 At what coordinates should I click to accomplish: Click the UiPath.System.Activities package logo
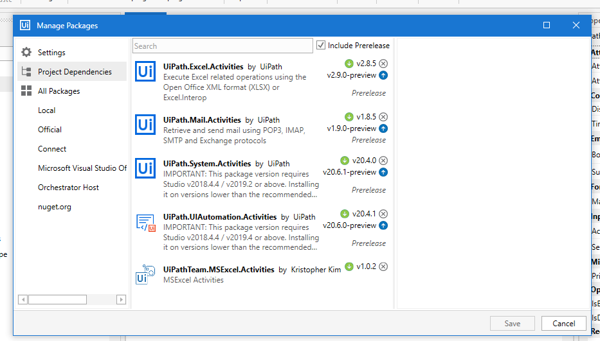145,168
